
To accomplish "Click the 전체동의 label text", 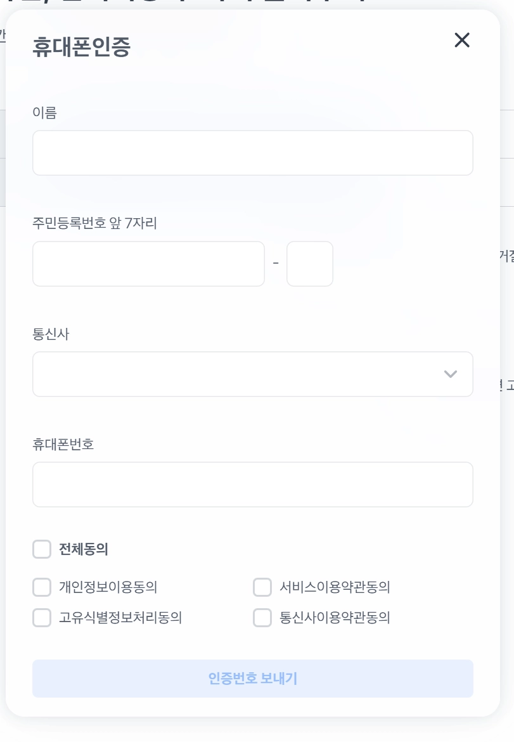I will (84, 549).
